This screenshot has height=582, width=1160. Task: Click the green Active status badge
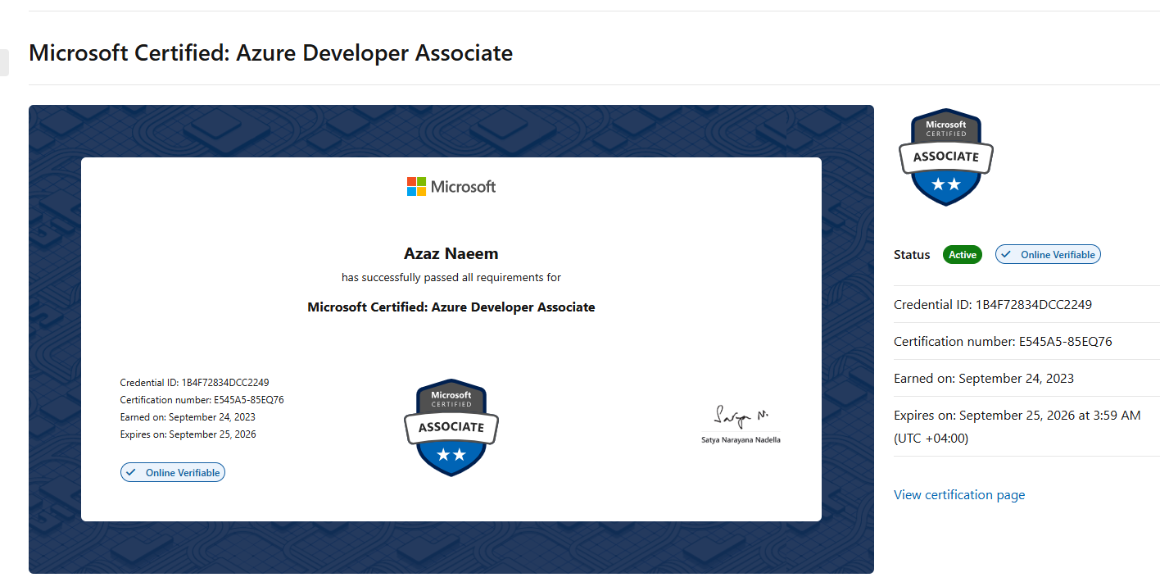pyautogui.click(x=963, y=255)
